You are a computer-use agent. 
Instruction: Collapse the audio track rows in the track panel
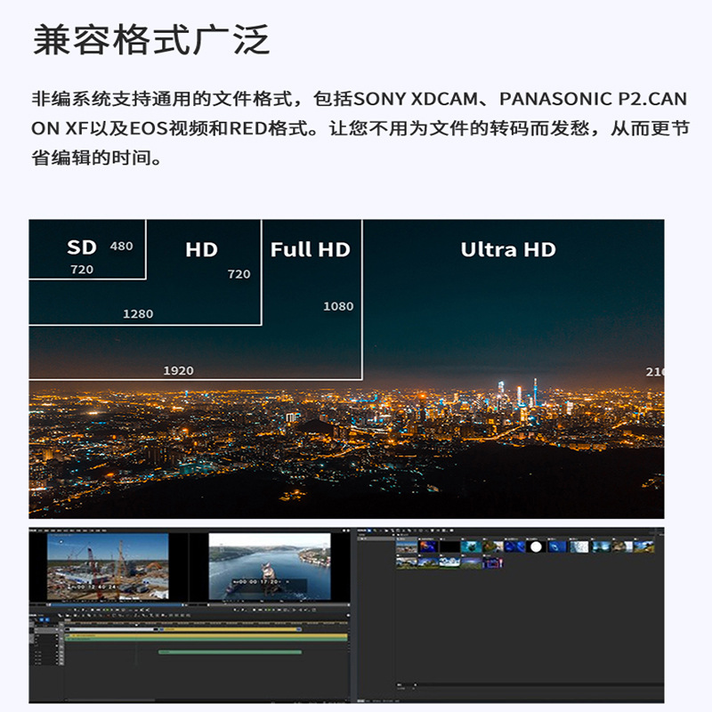34,652
